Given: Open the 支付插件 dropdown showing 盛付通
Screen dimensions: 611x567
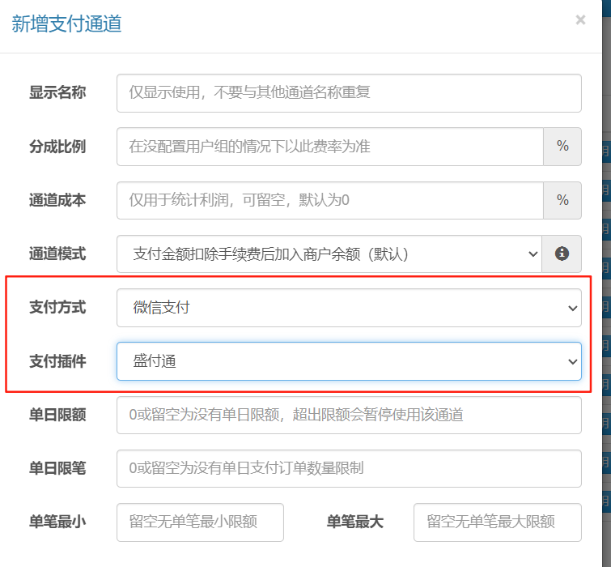Looking at the screenshot, I should [349, 361].
